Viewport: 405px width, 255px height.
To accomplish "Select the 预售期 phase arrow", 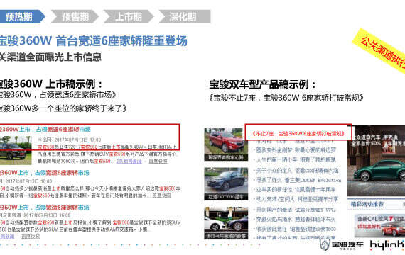I will coord(75,17).
